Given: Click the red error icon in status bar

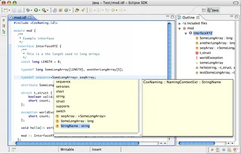Looking at the screenshot, I should 235,150.
